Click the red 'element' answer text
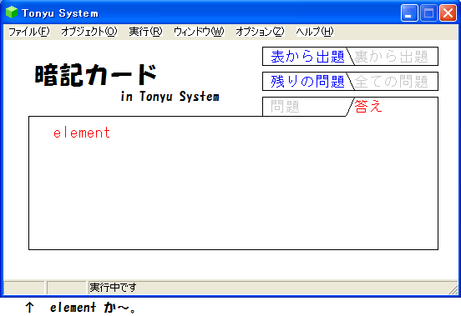This screenshot has height=316, width=461. (x=82, y=133)
